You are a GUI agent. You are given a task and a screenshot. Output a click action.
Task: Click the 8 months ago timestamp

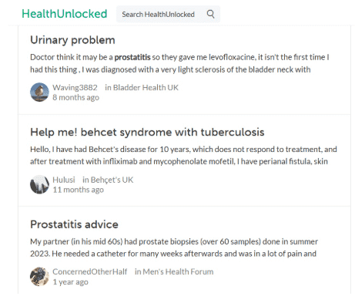coord(76,97)
